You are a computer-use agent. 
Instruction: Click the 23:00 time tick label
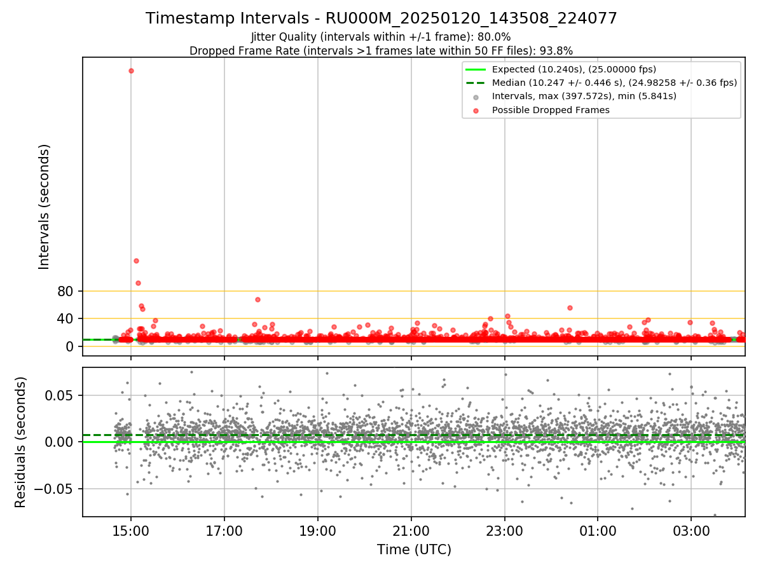(505, 531)
